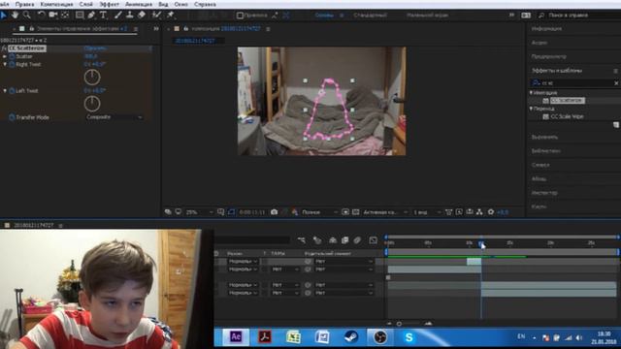Collapse the Left Twist property
This screenshot has height=349, width=621.
(5, 90)
